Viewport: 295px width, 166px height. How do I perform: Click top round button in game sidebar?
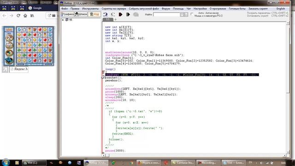click(9, 38)
